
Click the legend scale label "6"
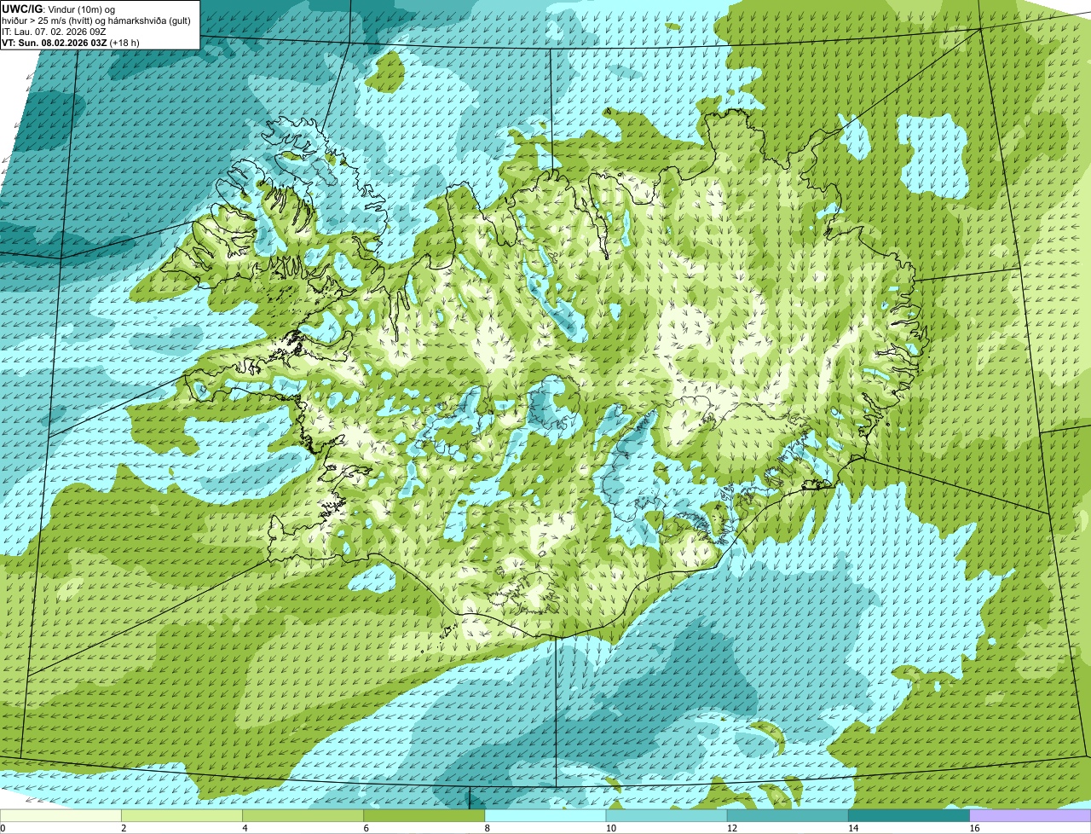pyautogui.click(x=366, y=828)
